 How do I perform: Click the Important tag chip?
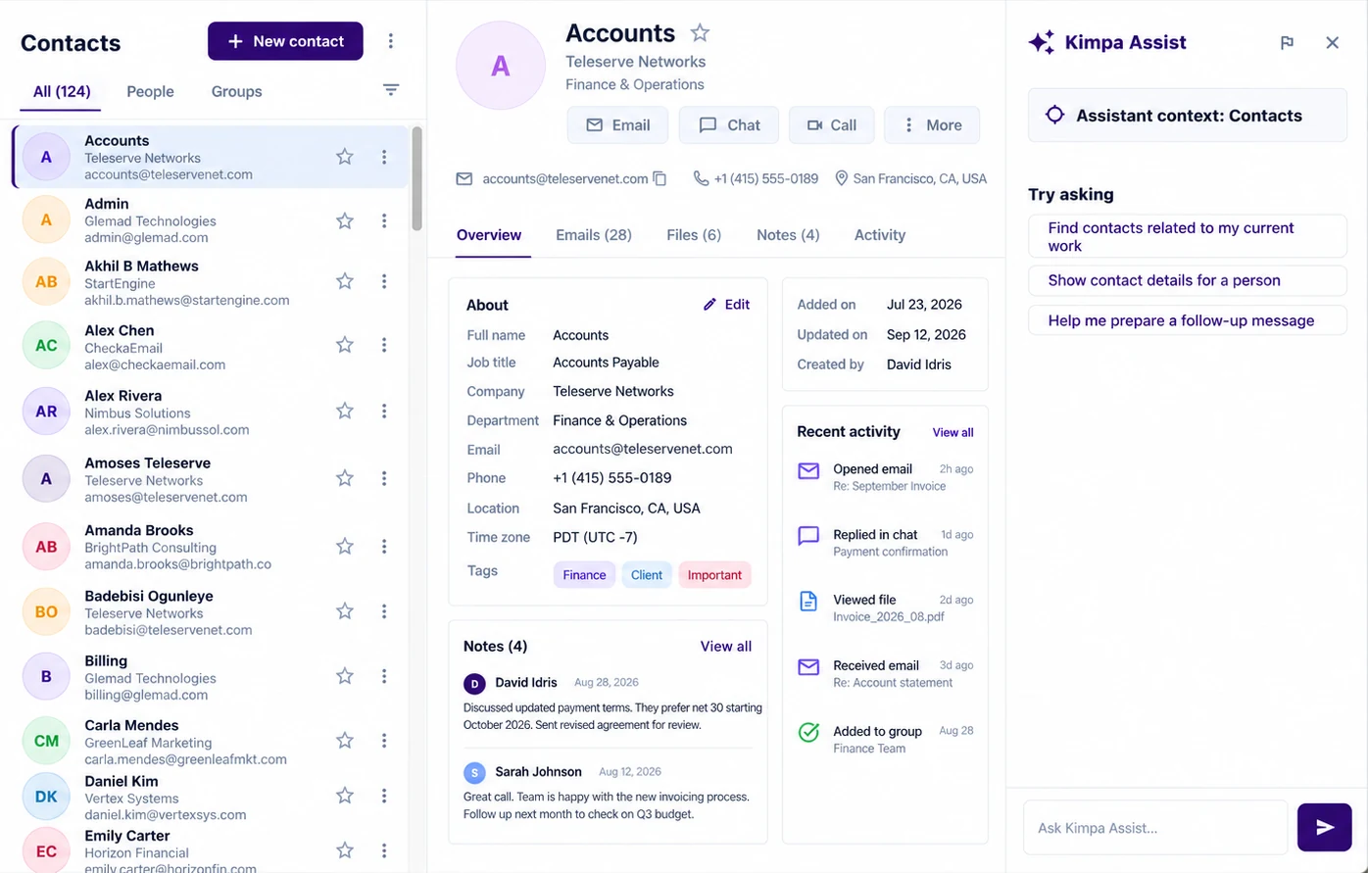[714, 575]
